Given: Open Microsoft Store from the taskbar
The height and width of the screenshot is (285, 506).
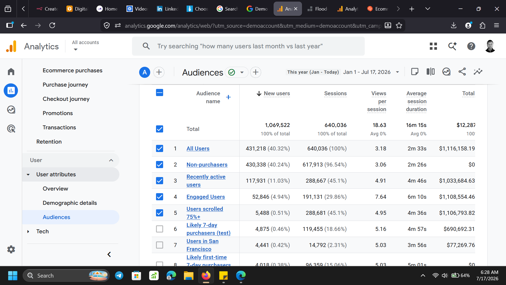Looking at the screenshot, I should [137, 275].
